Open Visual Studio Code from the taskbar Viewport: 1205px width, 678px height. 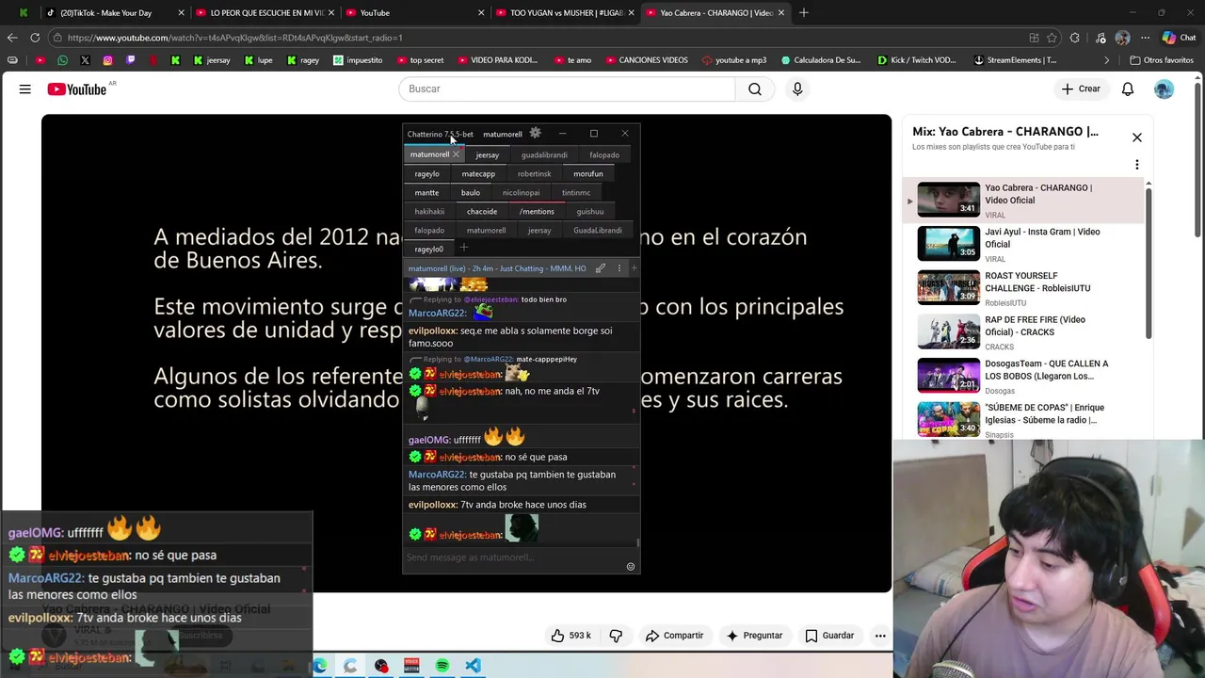(473, 666)
